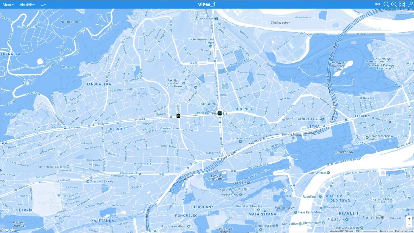Select the black gauge marker at Prague 6
Screen dimensions: 414x233
[219, 113]
